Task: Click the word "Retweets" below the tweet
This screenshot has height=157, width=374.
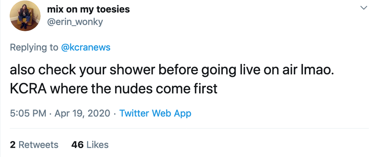Action: [x=39, y=145]
